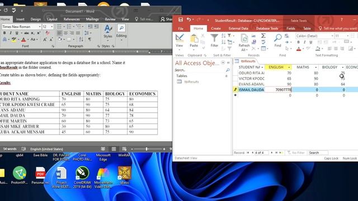Open the Database Tools tab in Access

(x=267, y=28)
